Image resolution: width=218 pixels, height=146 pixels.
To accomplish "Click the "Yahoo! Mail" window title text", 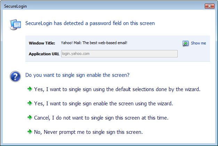I will click(x=94, y=43).
